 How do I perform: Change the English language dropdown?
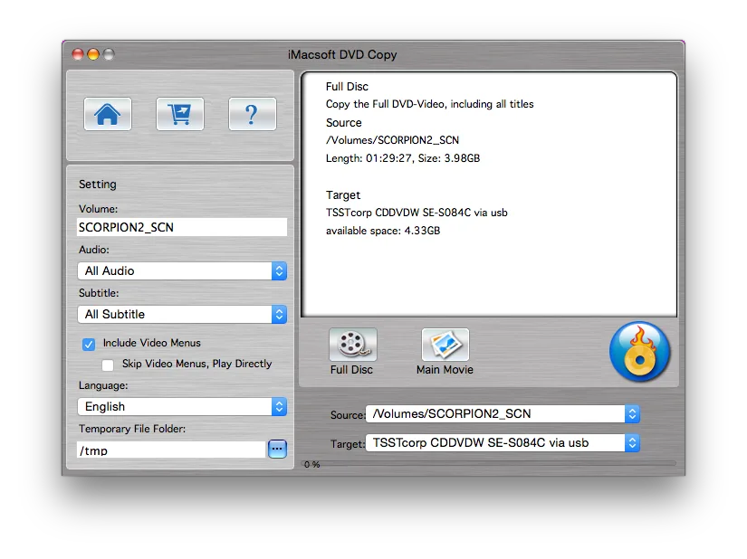pyautogui.click(x=182, y=406)
